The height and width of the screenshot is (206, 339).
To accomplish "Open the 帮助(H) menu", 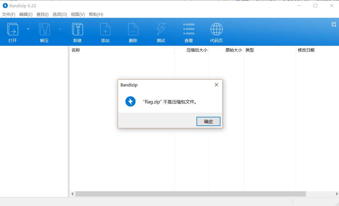I will (x=96, y=14).
